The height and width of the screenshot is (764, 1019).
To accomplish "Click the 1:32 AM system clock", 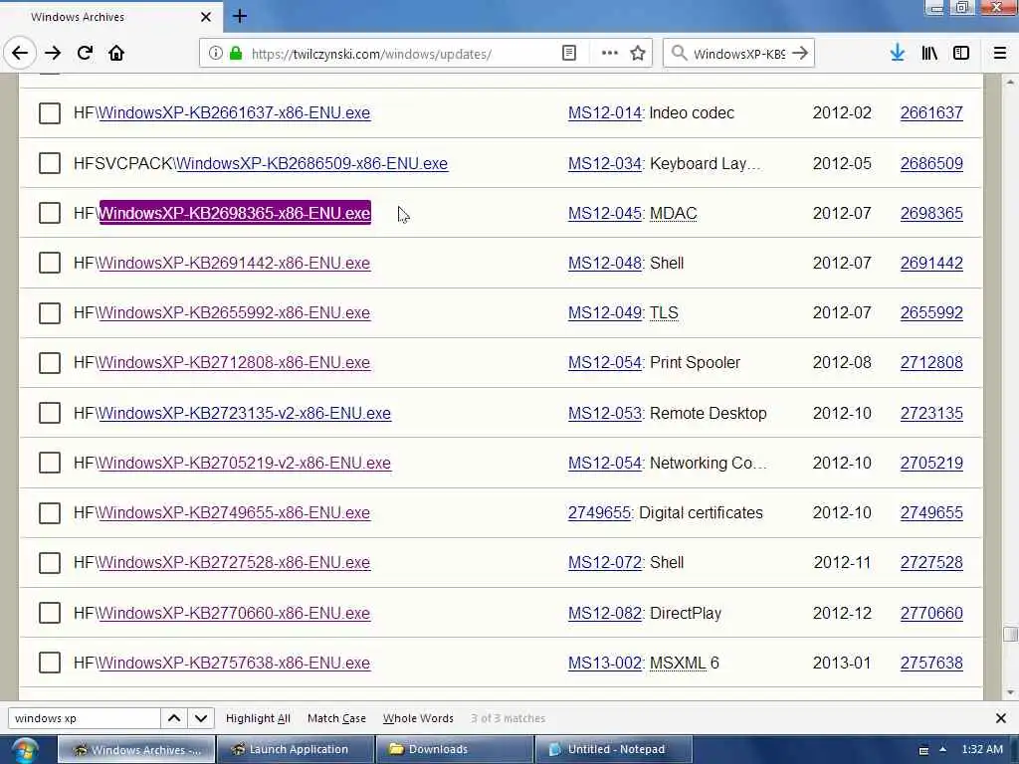I will click(982, 749).
